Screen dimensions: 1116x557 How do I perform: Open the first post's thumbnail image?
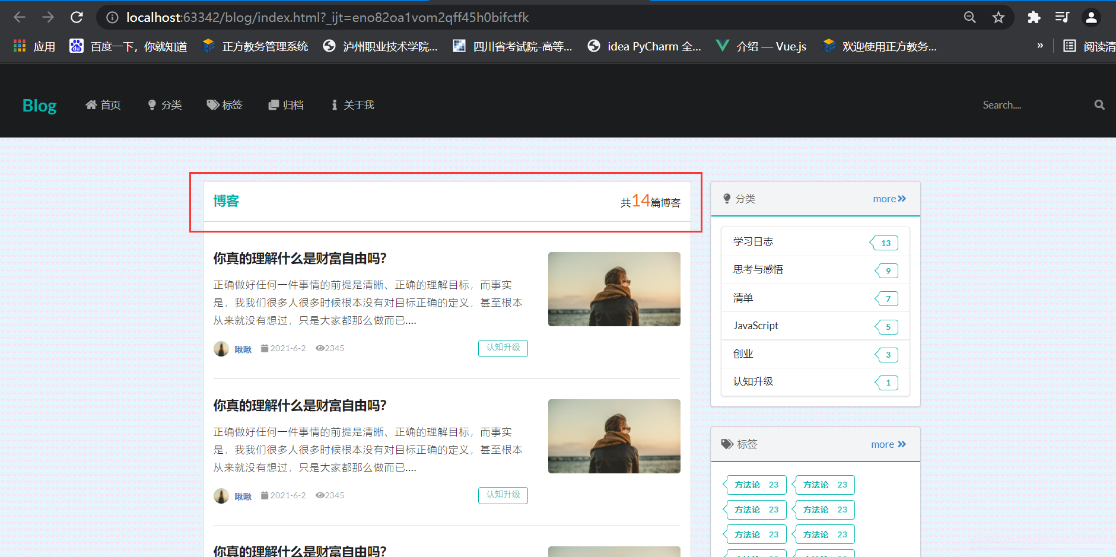click(614, 289)
